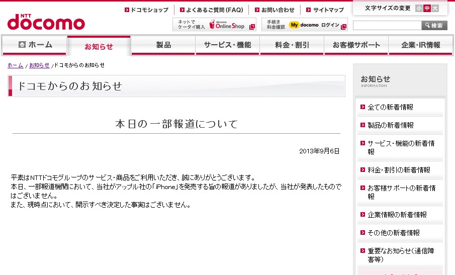Viewport: 455px width, 275px height.
Task: Click the red arrow icon beside 重要なお知らせ
Action: (362, 251)
